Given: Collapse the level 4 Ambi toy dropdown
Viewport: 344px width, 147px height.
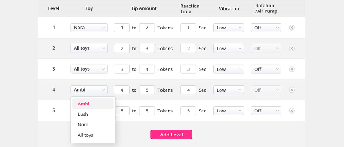Looking at the screenshot, I should 89,90.
